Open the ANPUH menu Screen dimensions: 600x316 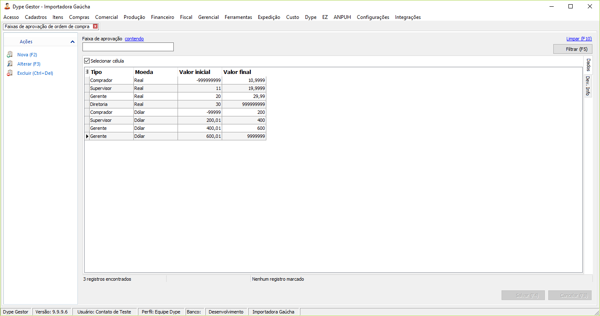click(342, 17)
